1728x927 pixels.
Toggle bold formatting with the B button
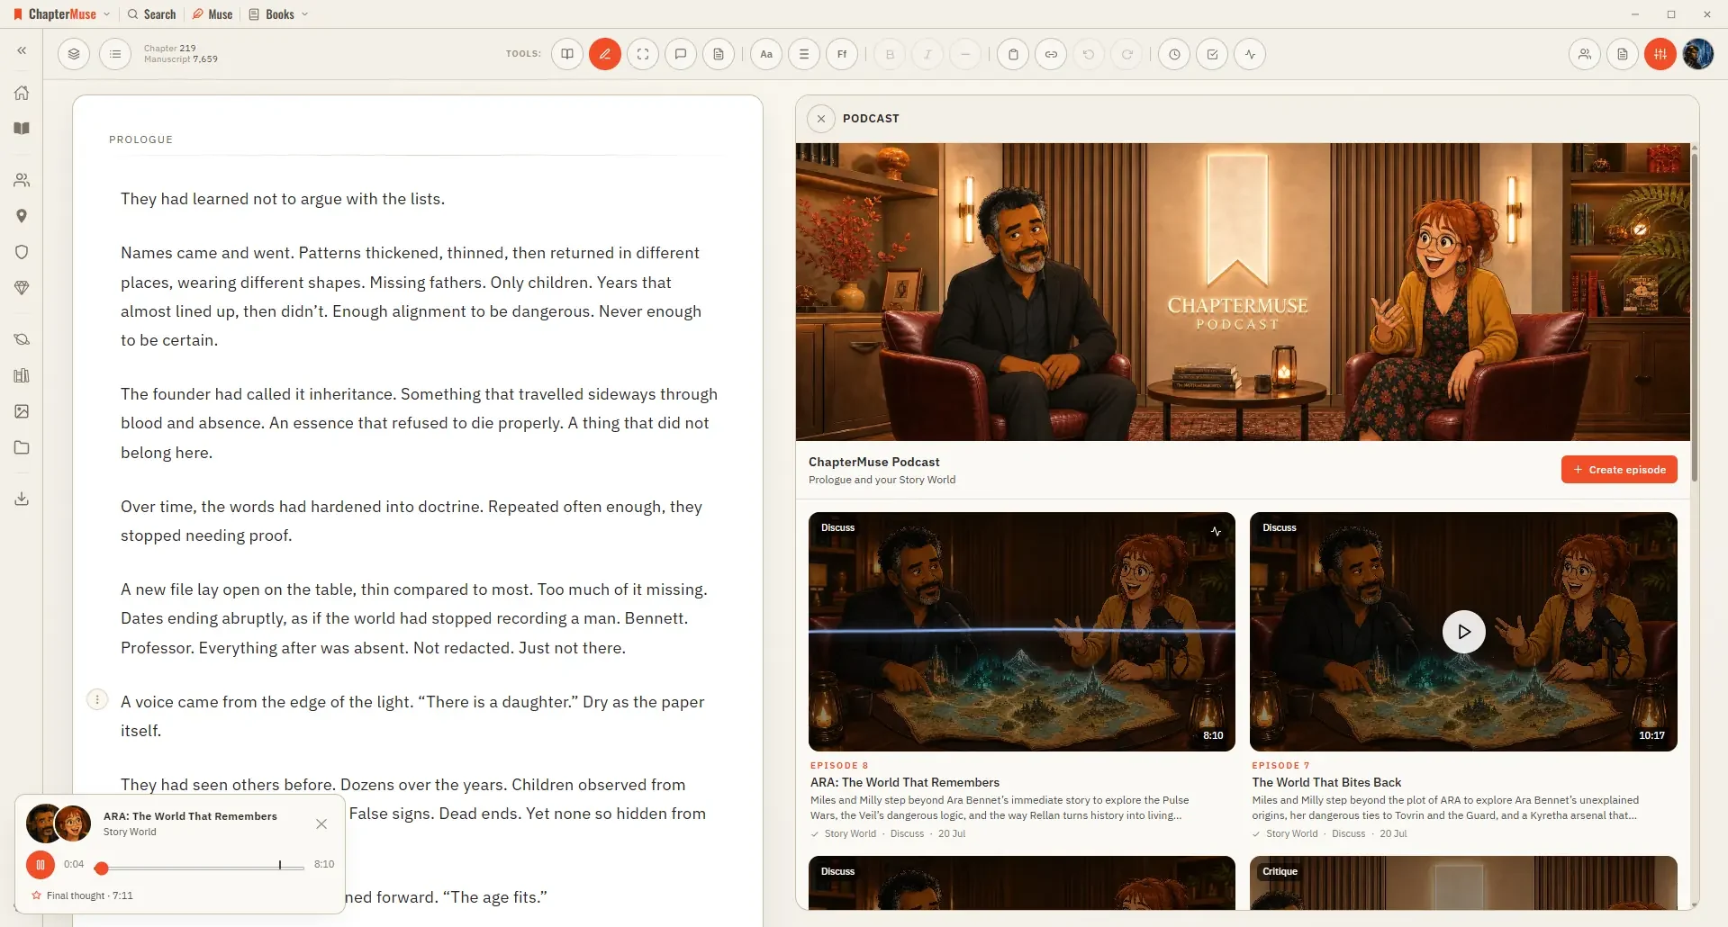890,54
